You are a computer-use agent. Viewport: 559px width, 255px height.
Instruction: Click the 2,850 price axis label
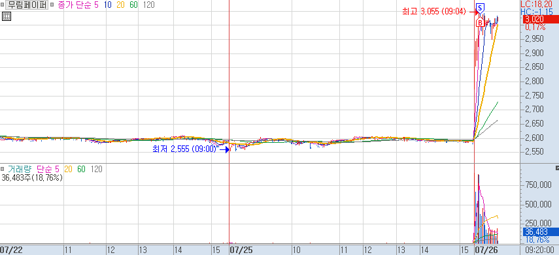(534, 67)
